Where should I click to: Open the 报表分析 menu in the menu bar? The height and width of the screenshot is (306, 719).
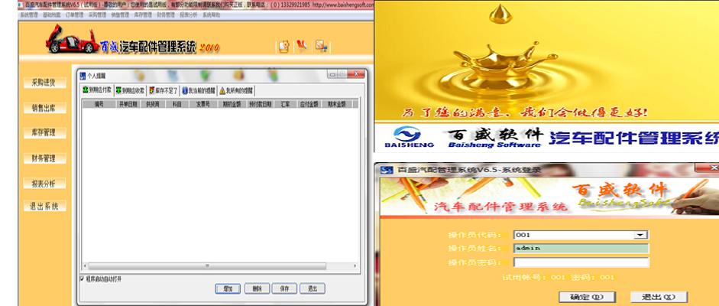[189, 15]
